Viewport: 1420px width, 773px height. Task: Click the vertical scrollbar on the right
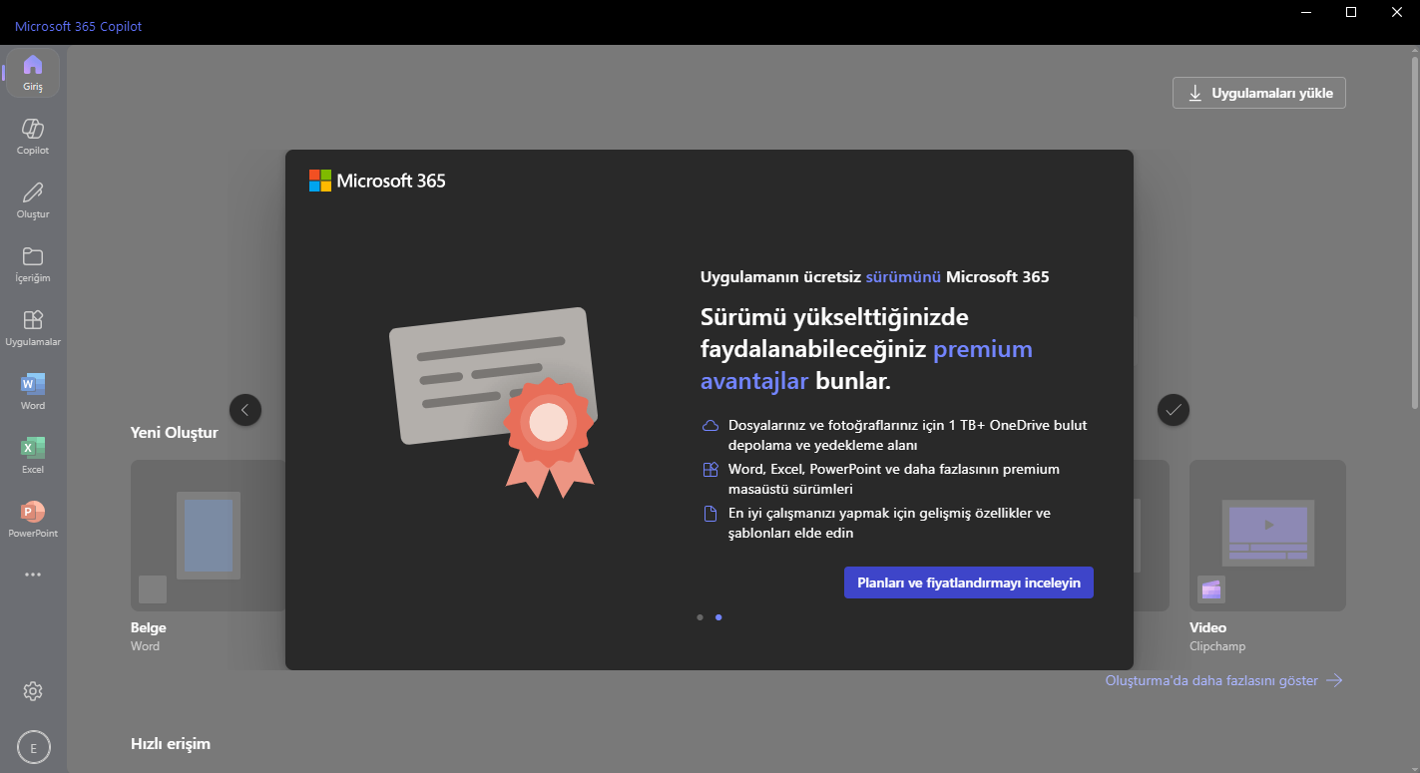1414,229
